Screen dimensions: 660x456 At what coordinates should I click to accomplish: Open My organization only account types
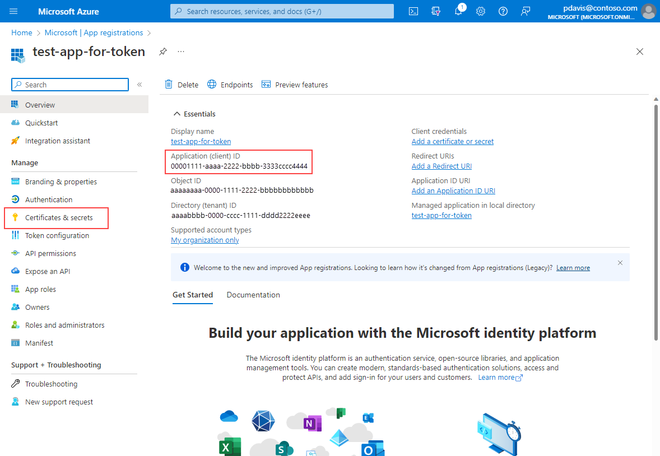click(x=204, y=240)
